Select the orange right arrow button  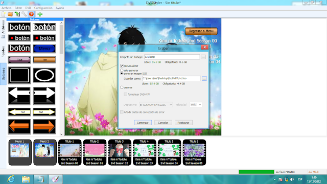click(44, 126)
